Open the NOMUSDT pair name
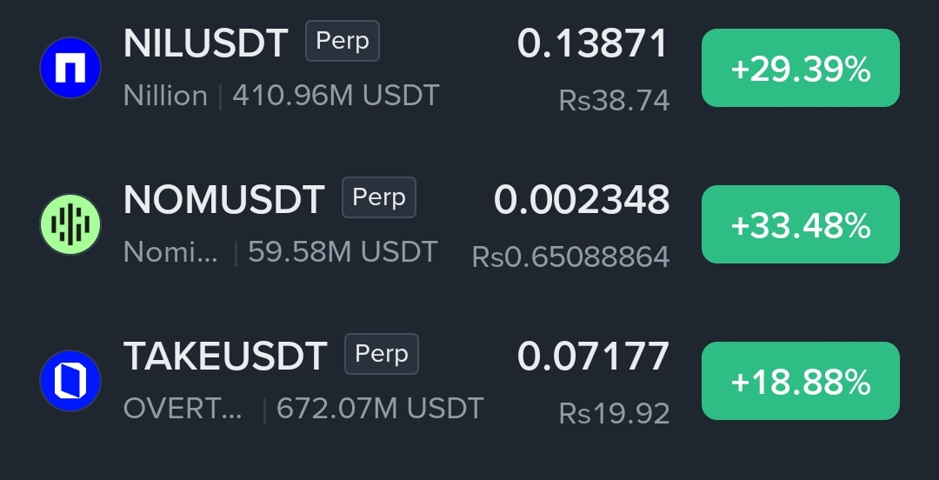 coord(224,199)
